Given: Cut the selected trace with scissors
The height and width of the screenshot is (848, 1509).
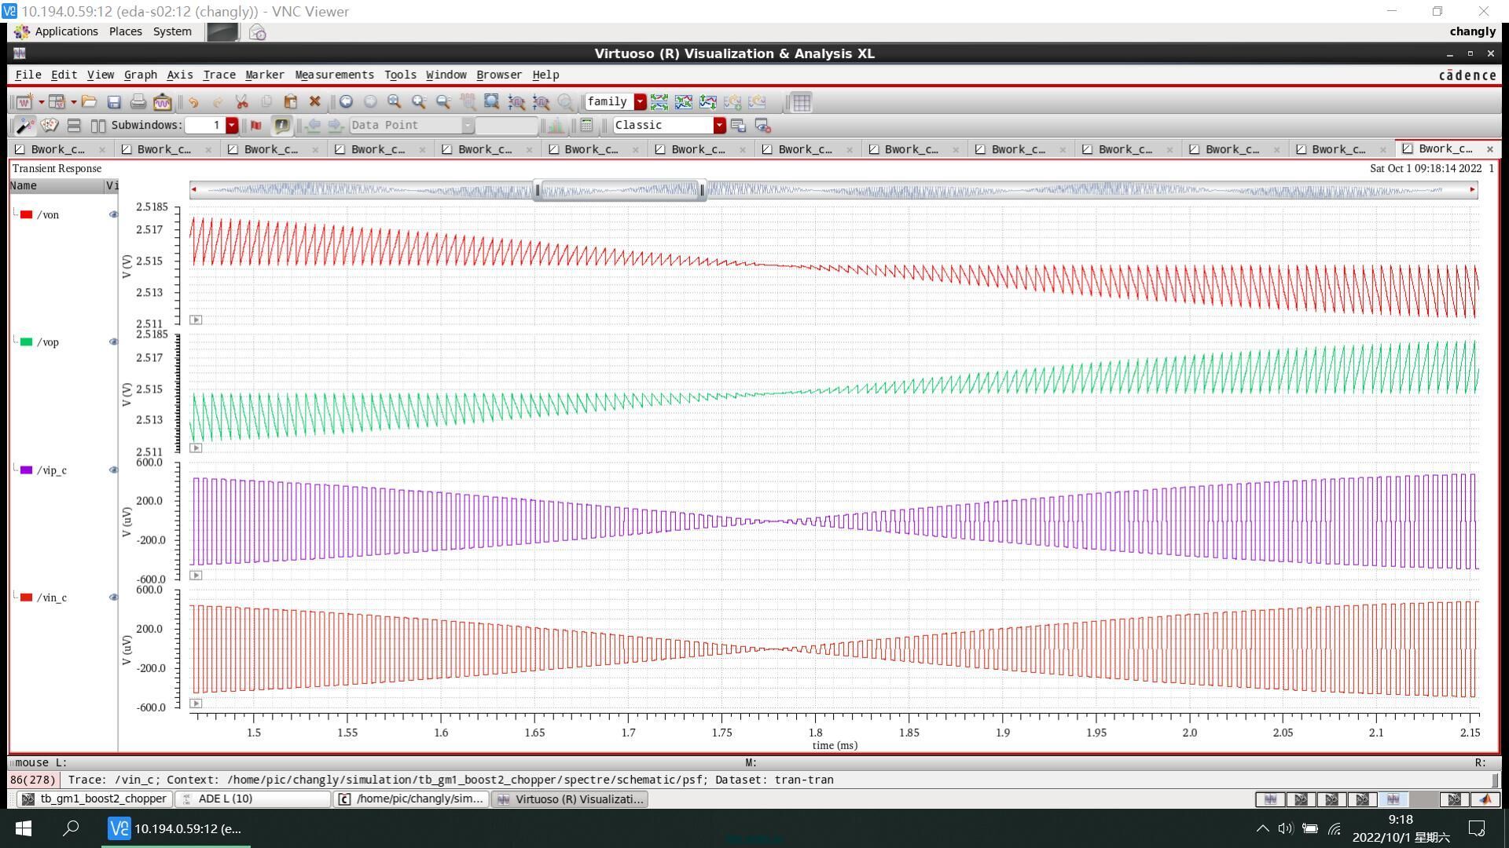Looking at the screenshot, I should [242, 102].
